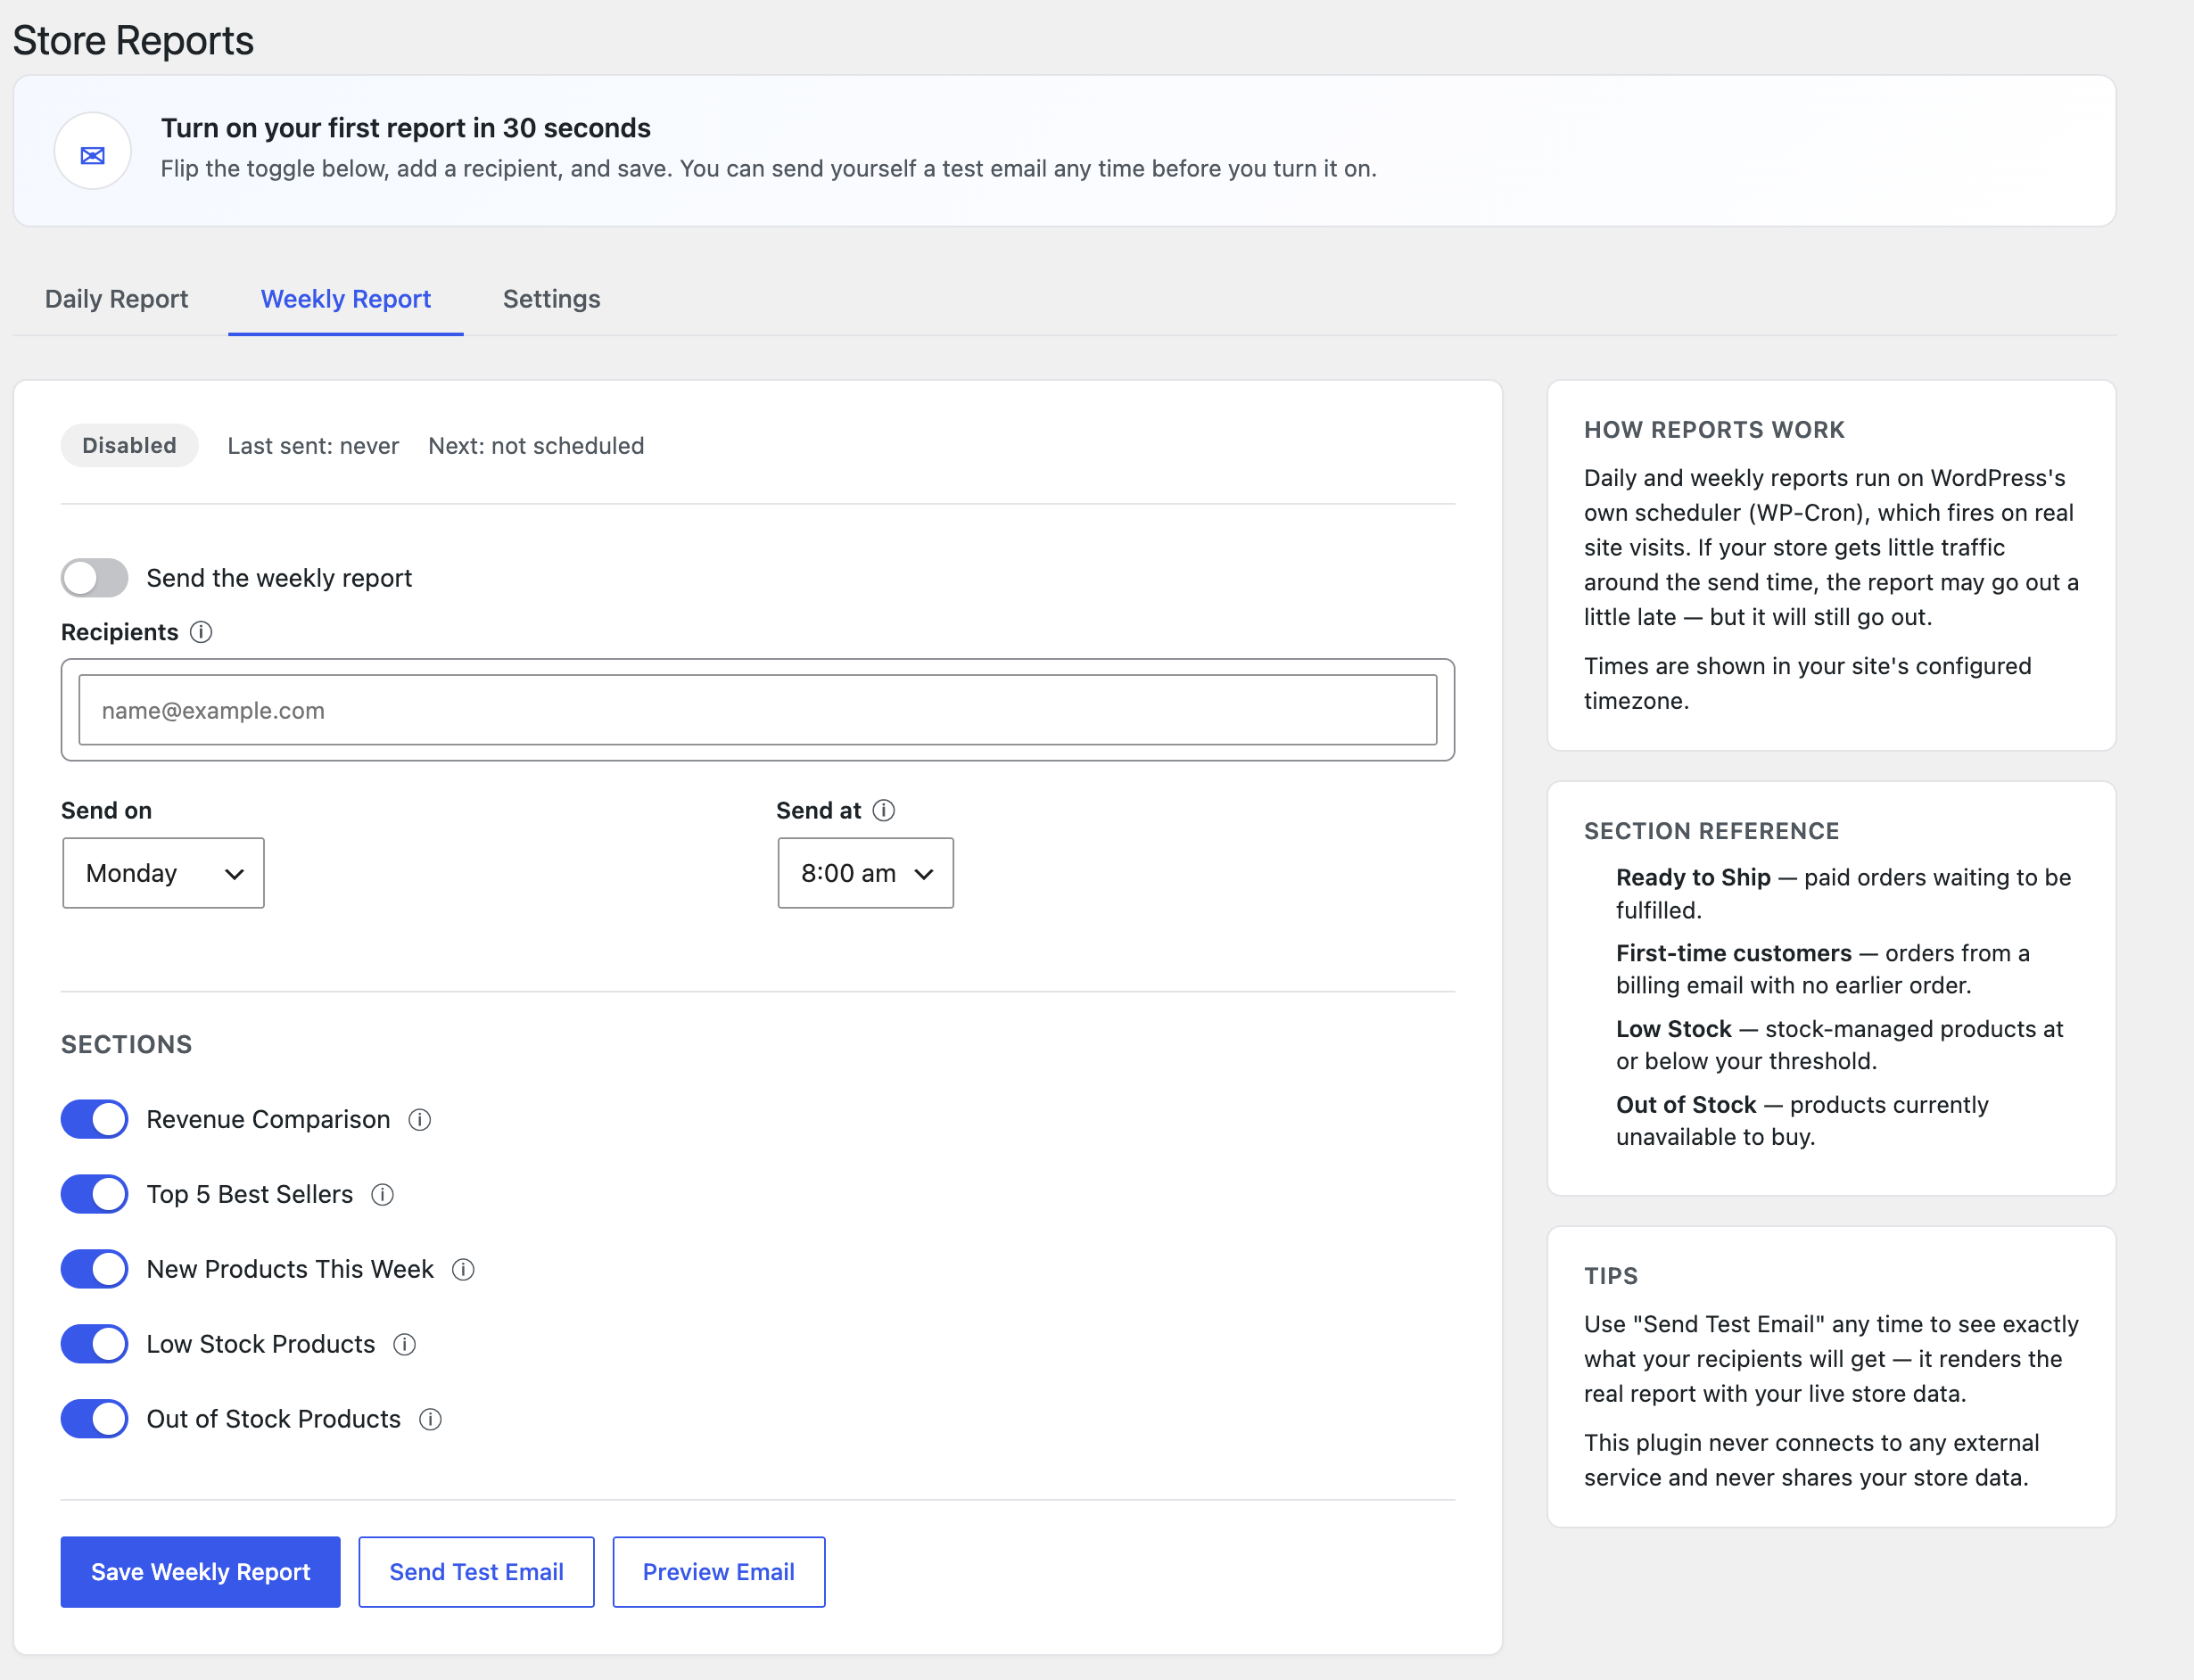
Task: Click the info icon beside Send at
Action: pyautogui.click(x=884, y=810)
